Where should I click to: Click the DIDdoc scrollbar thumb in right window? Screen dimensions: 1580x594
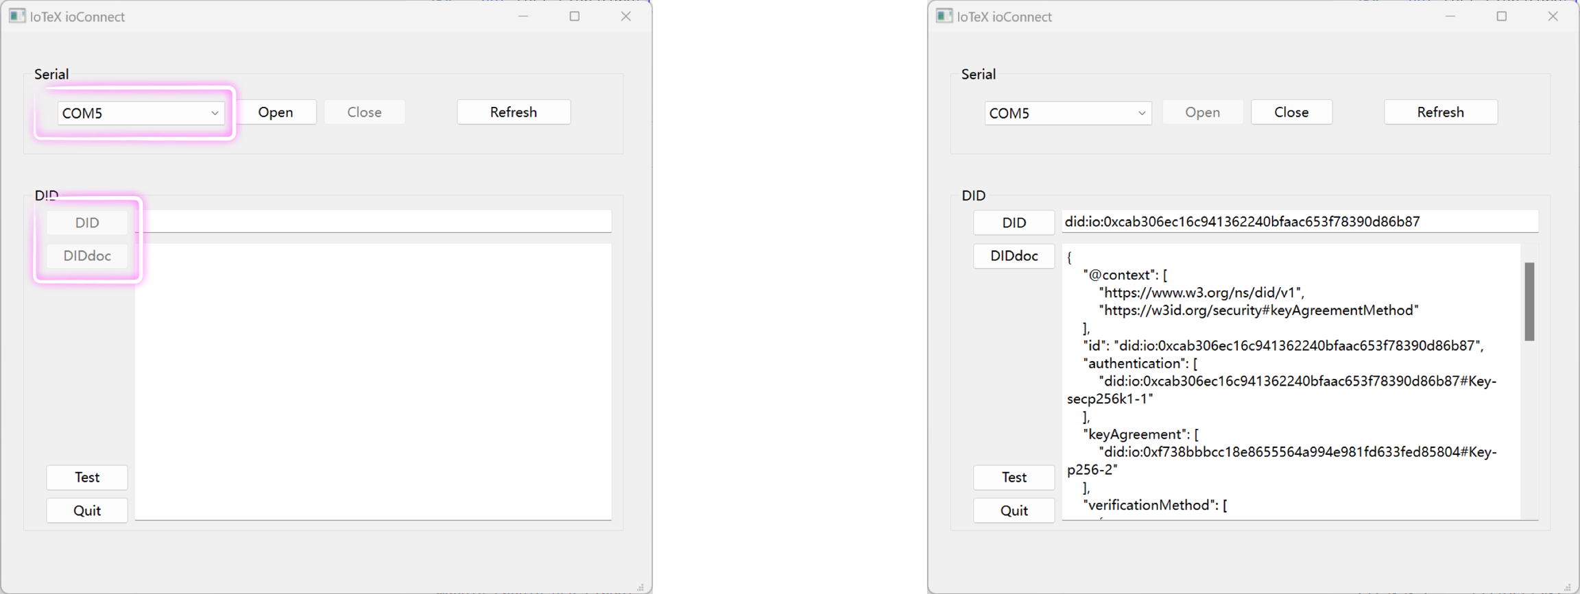[x=1529, y=301]
